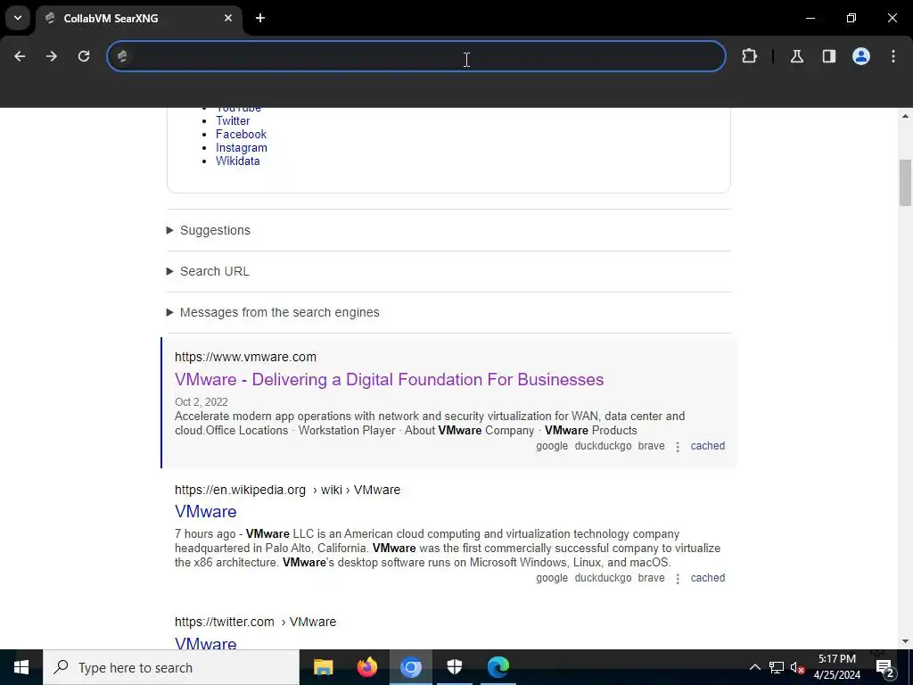Click the scrollbar down arrow
The width and height of the screenshot is (913, 685).
(x=905, y=641)
